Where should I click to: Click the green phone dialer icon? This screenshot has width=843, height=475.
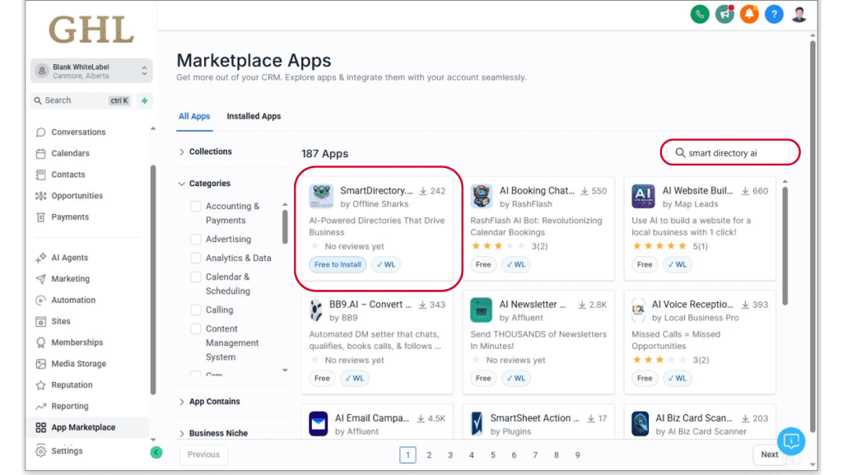point(700,14)
